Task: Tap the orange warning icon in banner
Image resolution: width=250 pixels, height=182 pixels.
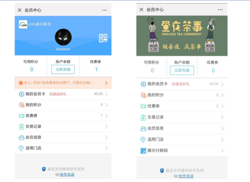Action: [x=21, y=83]
